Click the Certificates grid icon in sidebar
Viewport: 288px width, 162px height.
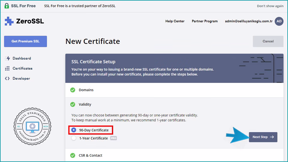7,68
